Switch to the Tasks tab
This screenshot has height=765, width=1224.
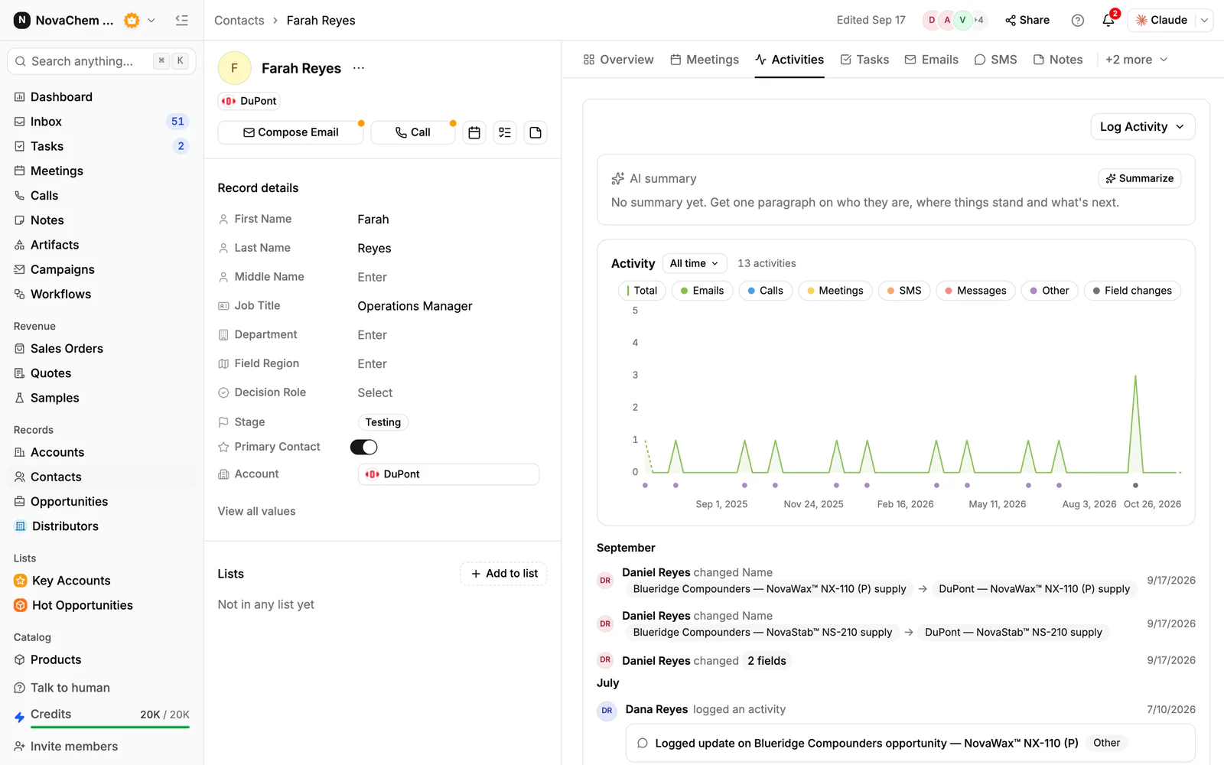[x=864, y=60]
